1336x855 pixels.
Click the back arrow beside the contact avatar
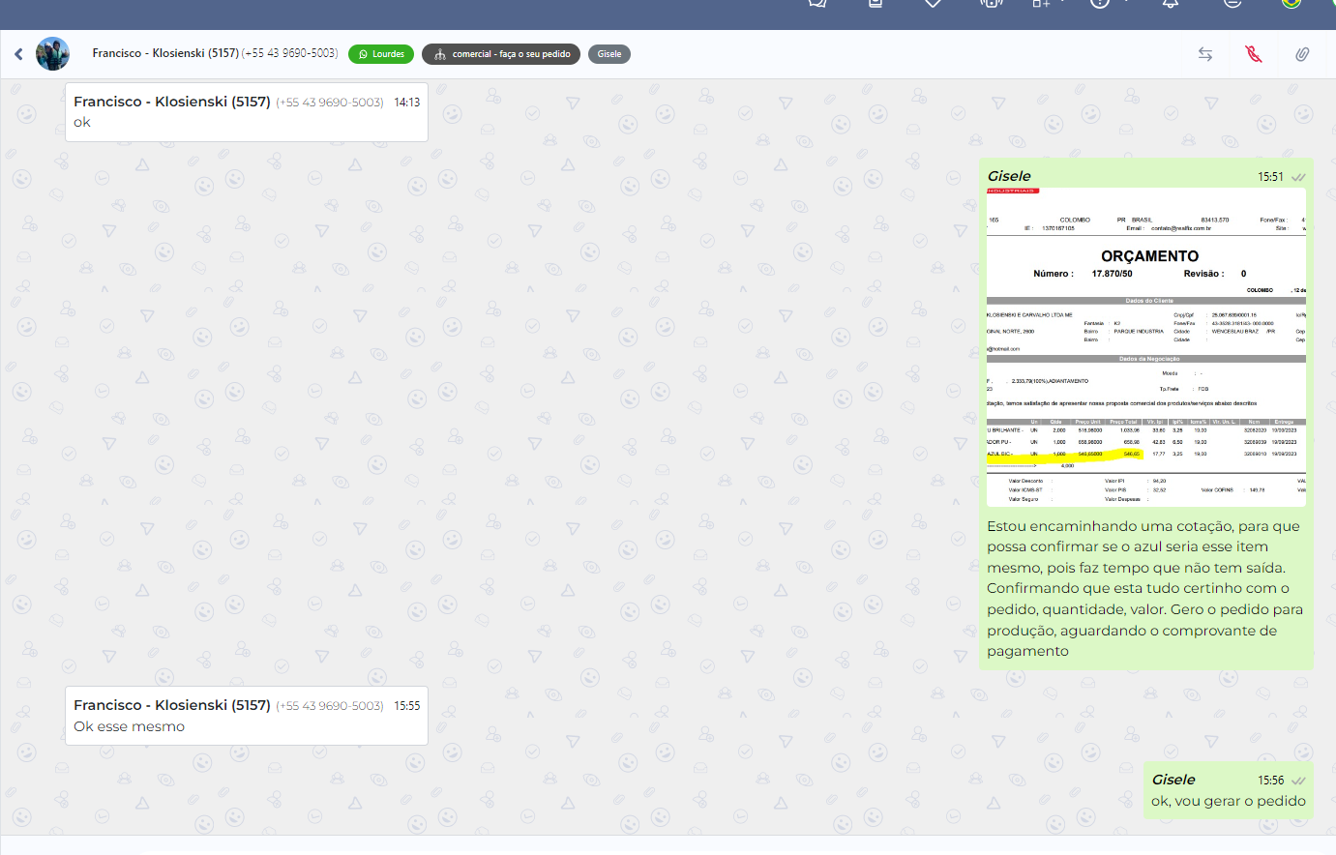tap(18, 54)
